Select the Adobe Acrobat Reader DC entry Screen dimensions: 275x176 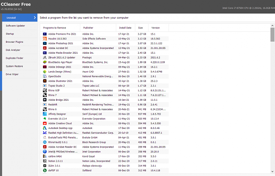(104, 147)
